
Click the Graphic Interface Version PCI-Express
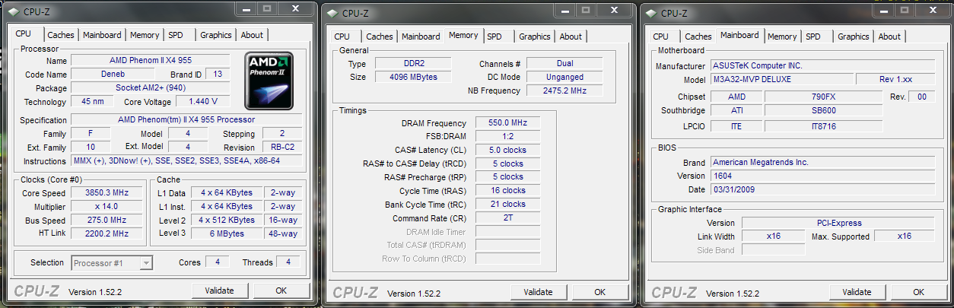pyautogui.click(x=838, y=224)
